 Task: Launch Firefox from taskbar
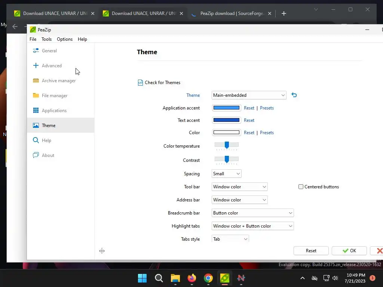(x=192, y=278)
